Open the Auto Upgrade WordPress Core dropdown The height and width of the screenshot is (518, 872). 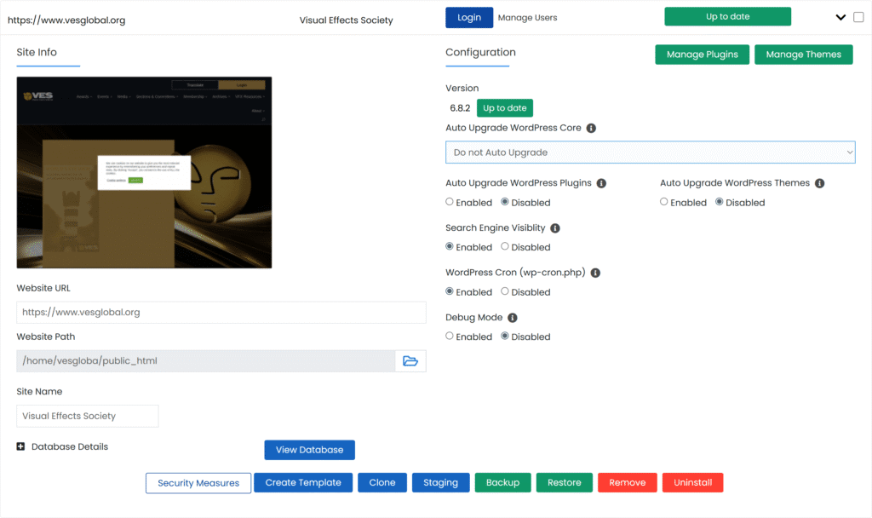(650, 153)
